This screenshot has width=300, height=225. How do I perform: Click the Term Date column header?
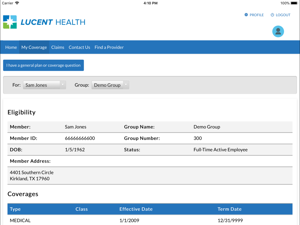click(x=229, y=209)
